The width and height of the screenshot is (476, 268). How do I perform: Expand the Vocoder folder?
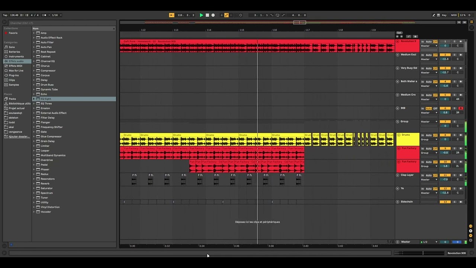[34, 212]
